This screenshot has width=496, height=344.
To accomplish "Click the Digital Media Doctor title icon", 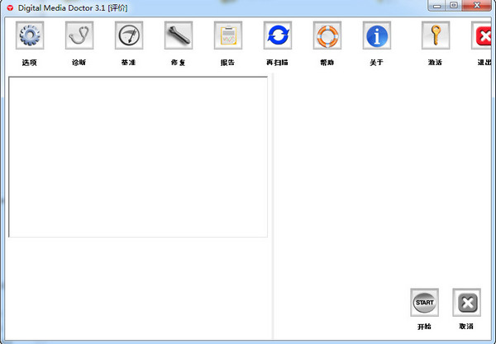I will click(x=10, y=8).
